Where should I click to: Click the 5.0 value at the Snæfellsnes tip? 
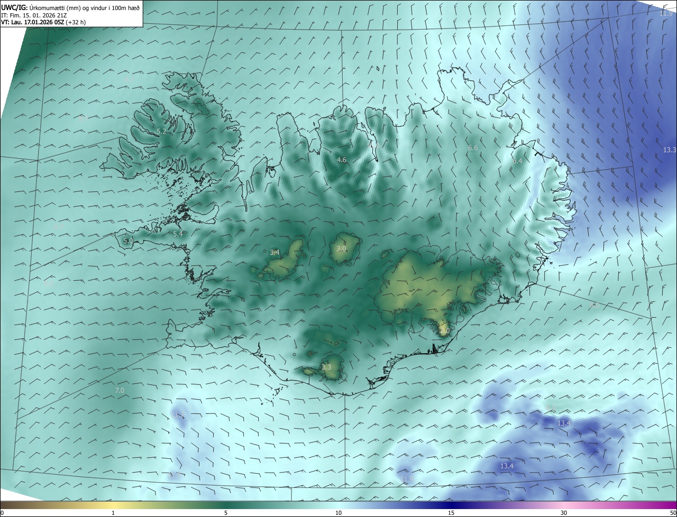pos(128,241)
